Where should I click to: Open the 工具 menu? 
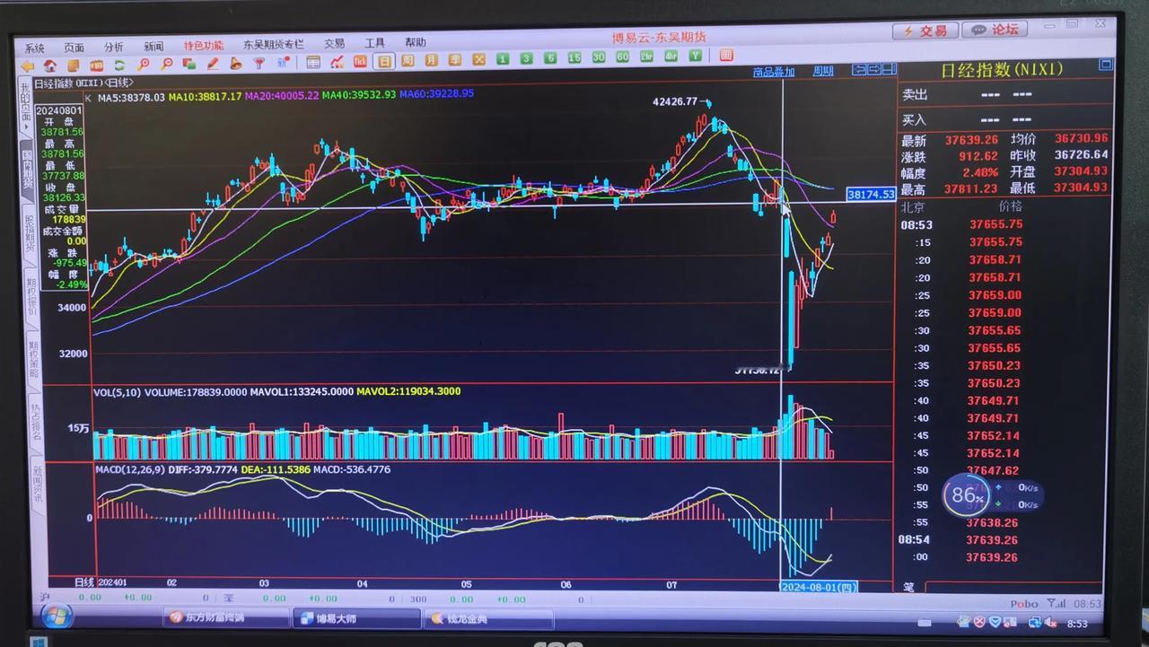(x=374, y=43)
